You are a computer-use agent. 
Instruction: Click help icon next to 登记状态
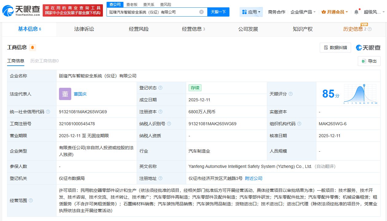160,88
